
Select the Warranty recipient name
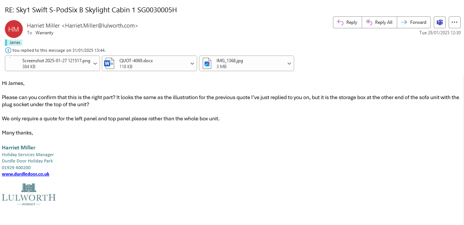[x=44, y=33]
